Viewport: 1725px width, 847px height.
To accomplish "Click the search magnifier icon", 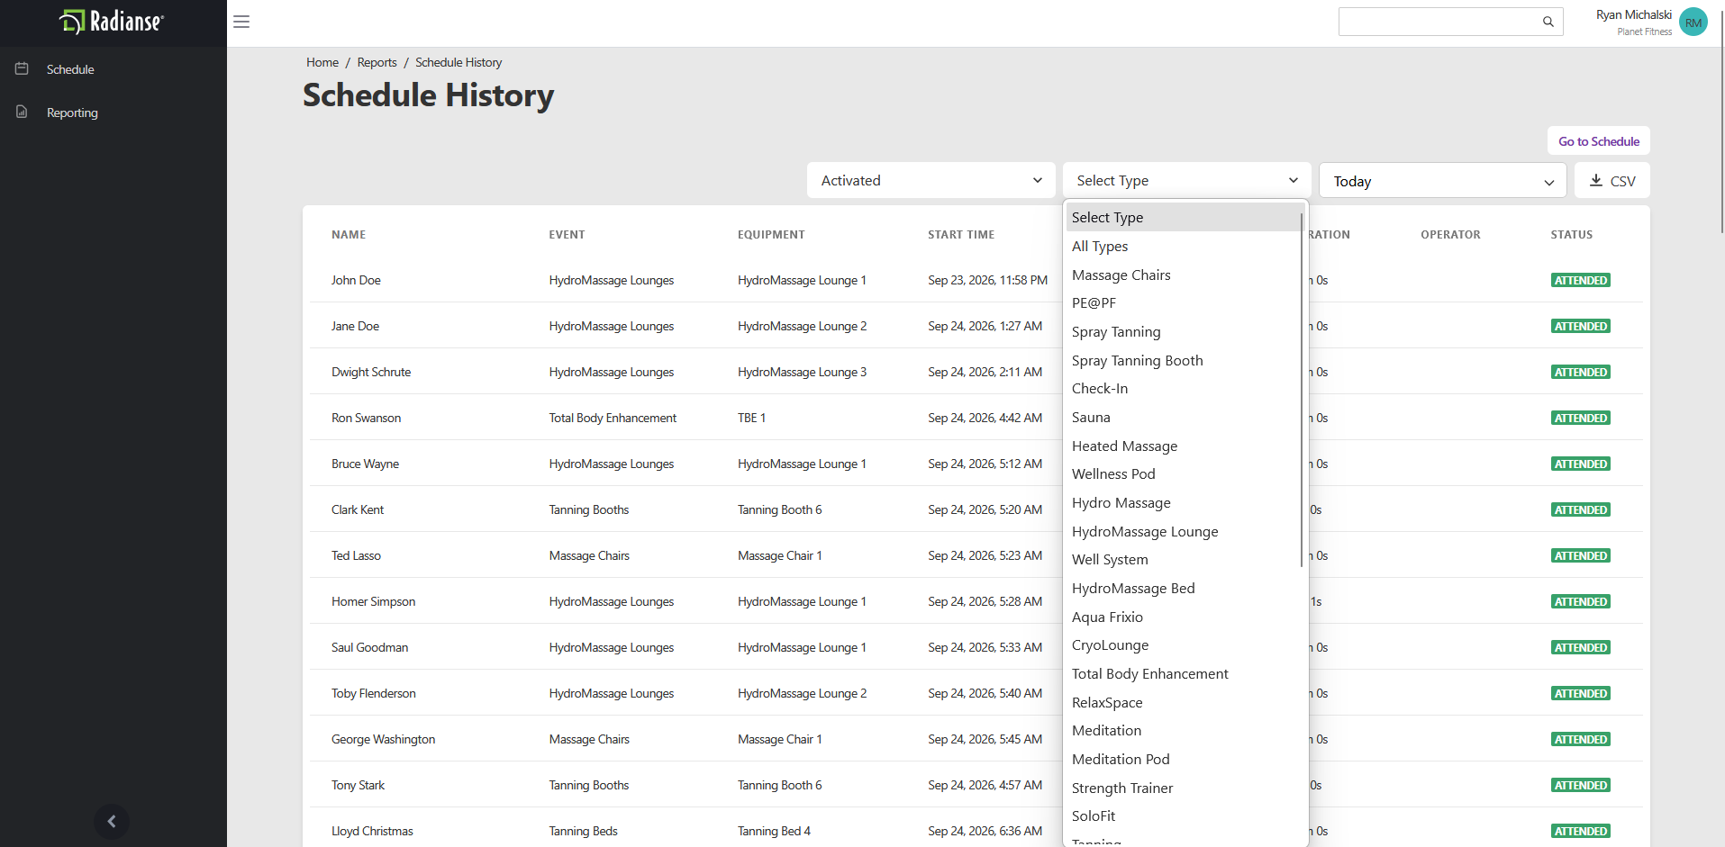I will 1548,22.
